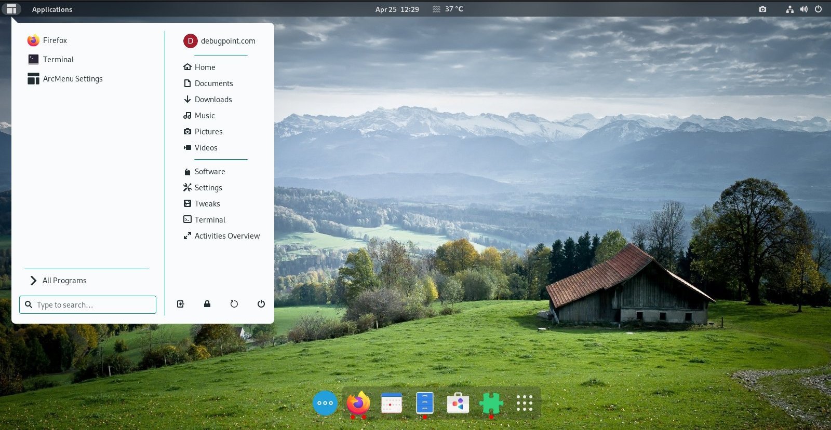Click the power off icon in ArcMenu
The height and width of the screenshot is (430, 831).
click(261, 304)
